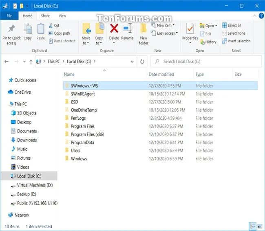Switch to Details view in status bar
Screen dimensions: 265x231
pyautogui.click(x=253, y=226)
